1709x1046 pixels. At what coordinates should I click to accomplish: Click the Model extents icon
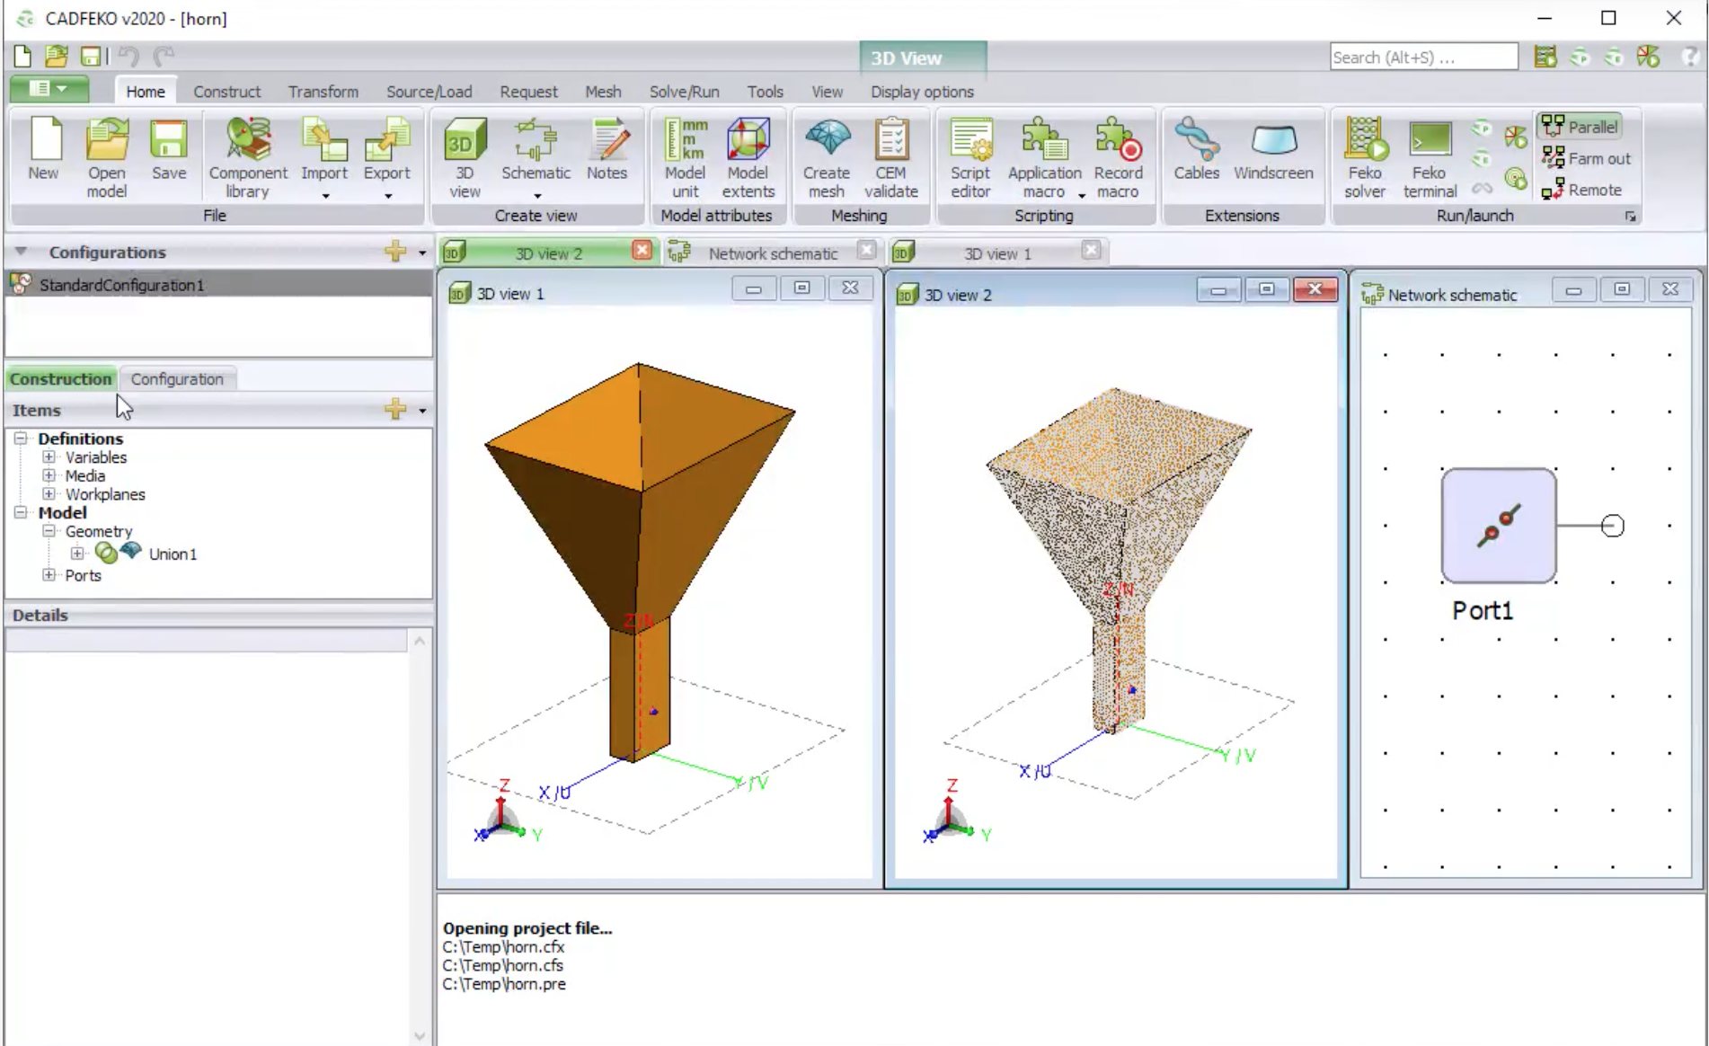pos(748,157)
